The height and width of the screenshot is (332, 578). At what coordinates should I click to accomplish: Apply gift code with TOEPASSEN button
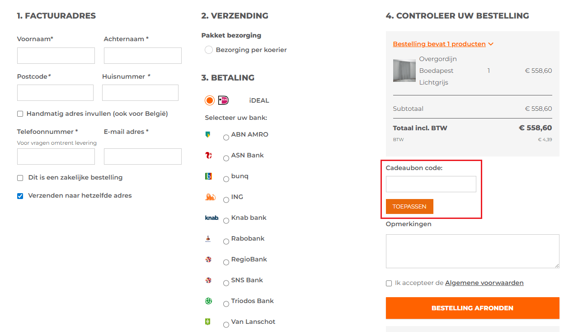[x=409, y=206]
